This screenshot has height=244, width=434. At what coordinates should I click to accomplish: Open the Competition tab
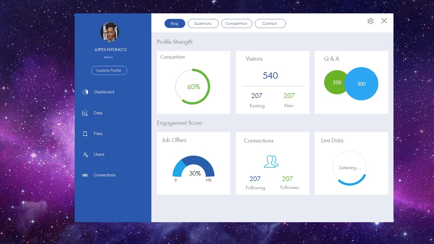(236, 23)
